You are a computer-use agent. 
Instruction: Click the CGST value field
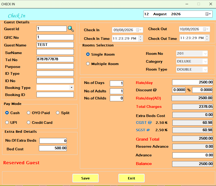click(192, 123)
